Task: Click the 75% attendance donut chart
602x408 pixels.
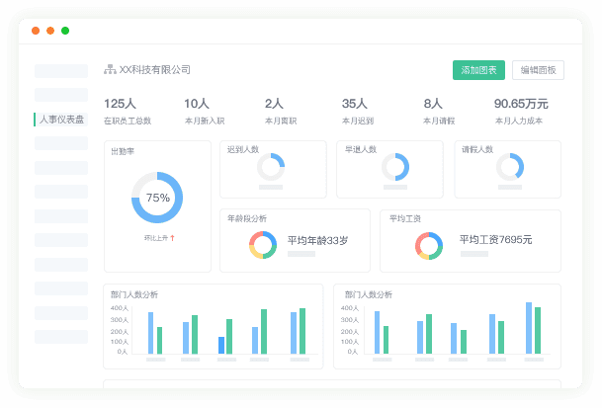Action: pyautogui.click(x=157, y=198)
